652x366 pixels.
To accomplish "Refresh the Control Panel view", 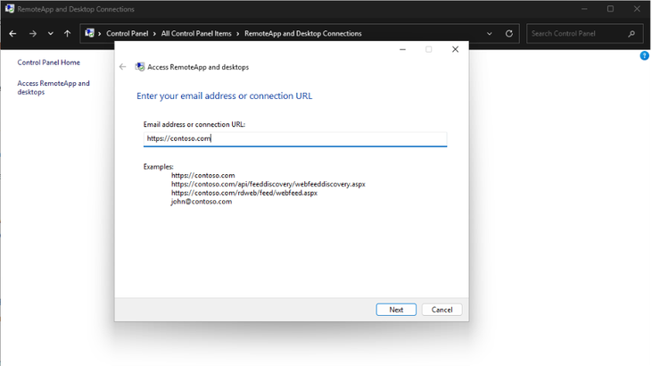I will 509,34.
